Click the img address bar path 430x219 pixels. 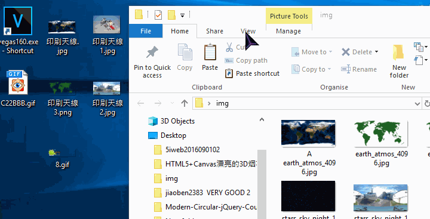click(222, 103)
